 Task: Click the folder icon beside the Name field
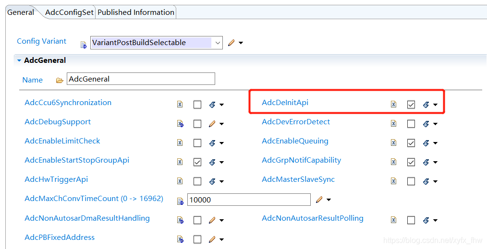point(60,80)
